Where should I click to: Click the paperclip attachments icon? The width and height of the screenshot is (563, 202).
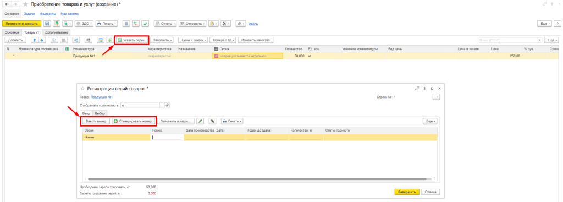241,24
